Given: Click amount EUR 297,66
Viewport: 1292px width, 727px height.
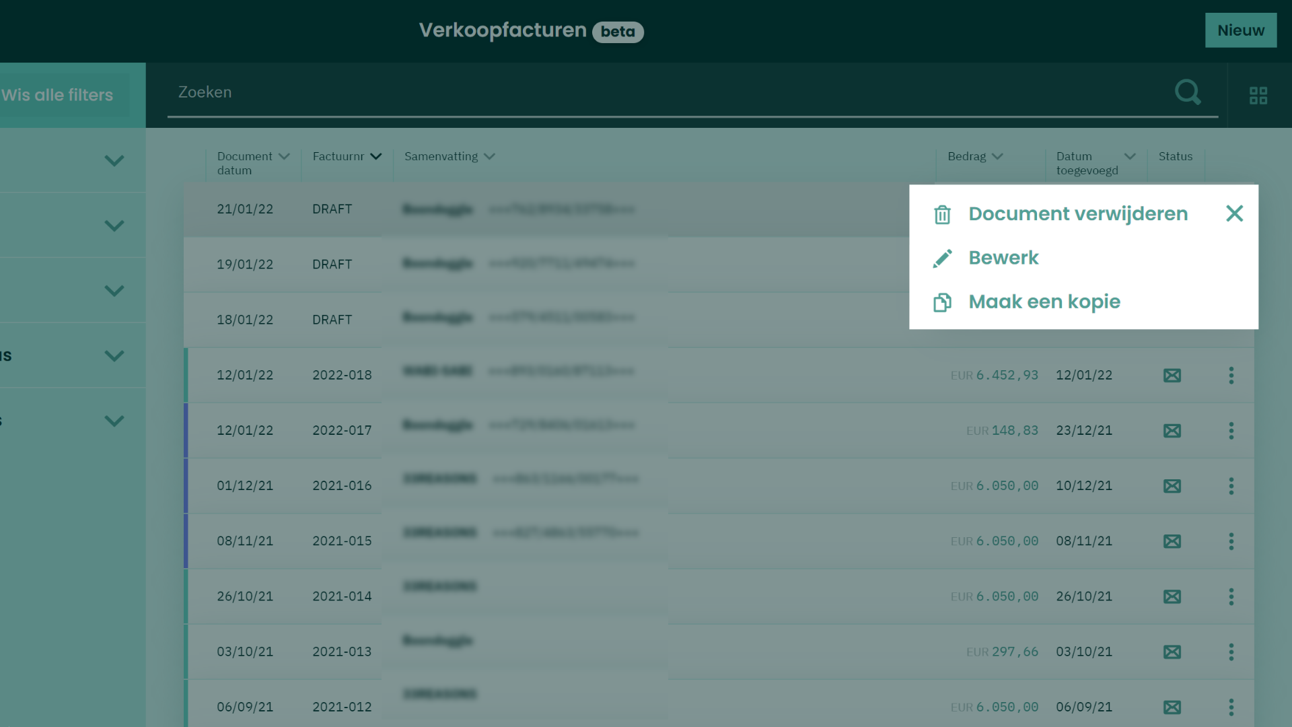Looking at the screenshot, I should (x=1003, y=652).
